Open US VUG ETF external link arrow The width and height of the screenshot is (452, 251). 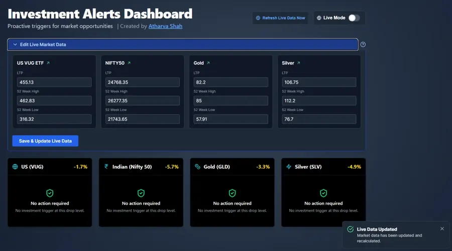pos(48,63)
